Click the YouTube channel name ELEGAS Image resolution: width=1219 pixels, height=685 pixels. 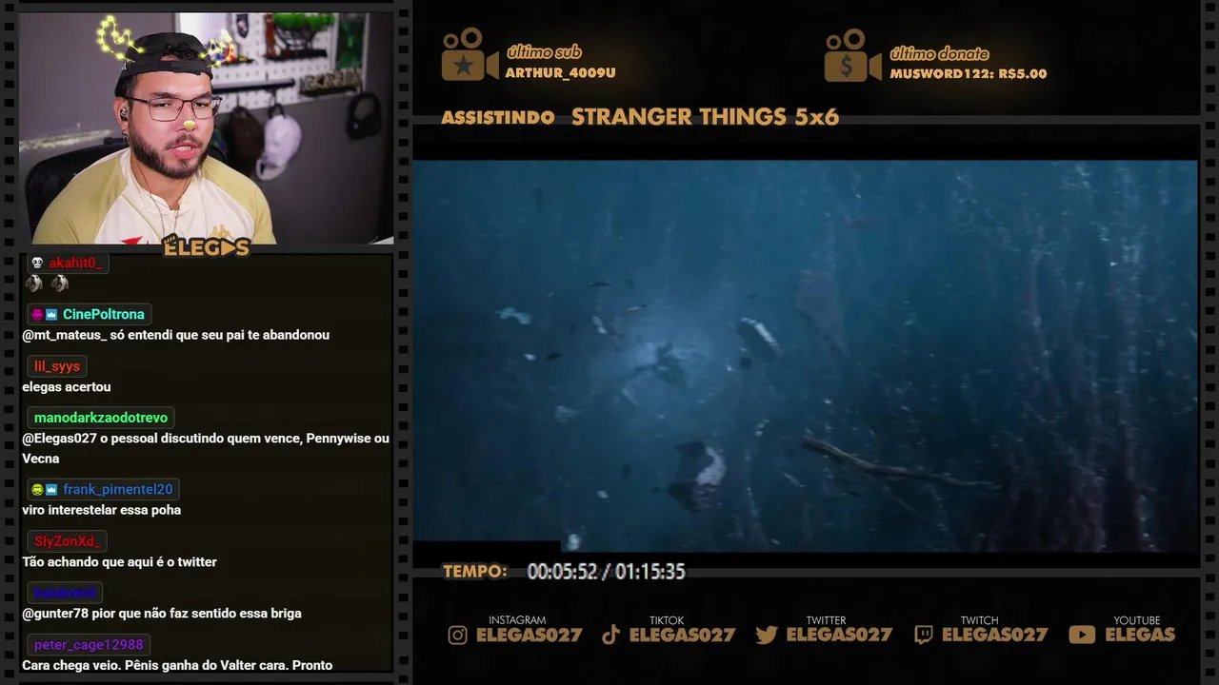pyautogui.click(x=1140, y=635)
